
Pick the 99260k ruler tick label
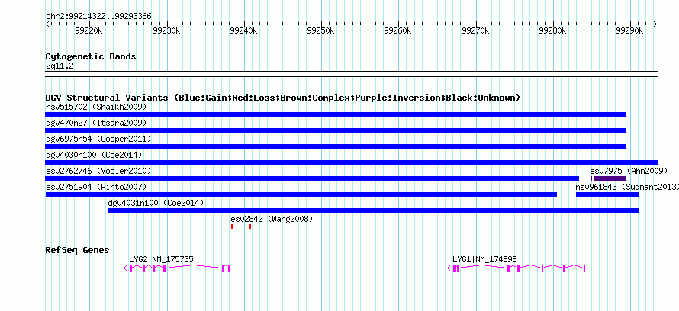399,30
